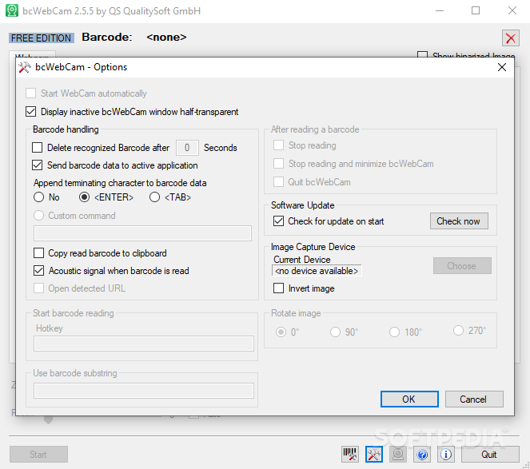
Task: Select the Custom command radio button
Action: coord(39,215)
